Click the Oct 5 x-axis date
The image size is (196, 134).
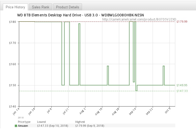point(167,111)
